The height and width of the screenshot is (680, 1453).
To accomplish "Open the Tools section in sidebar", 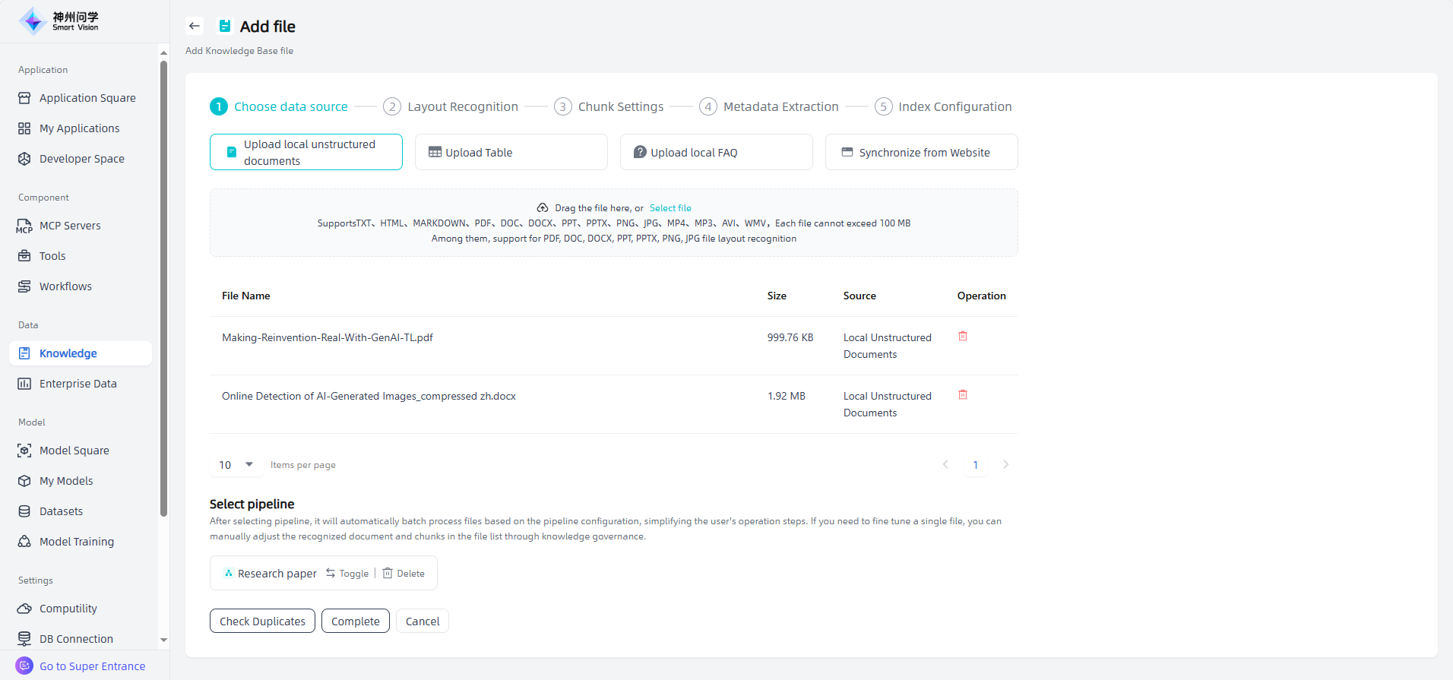I will 52,256.
